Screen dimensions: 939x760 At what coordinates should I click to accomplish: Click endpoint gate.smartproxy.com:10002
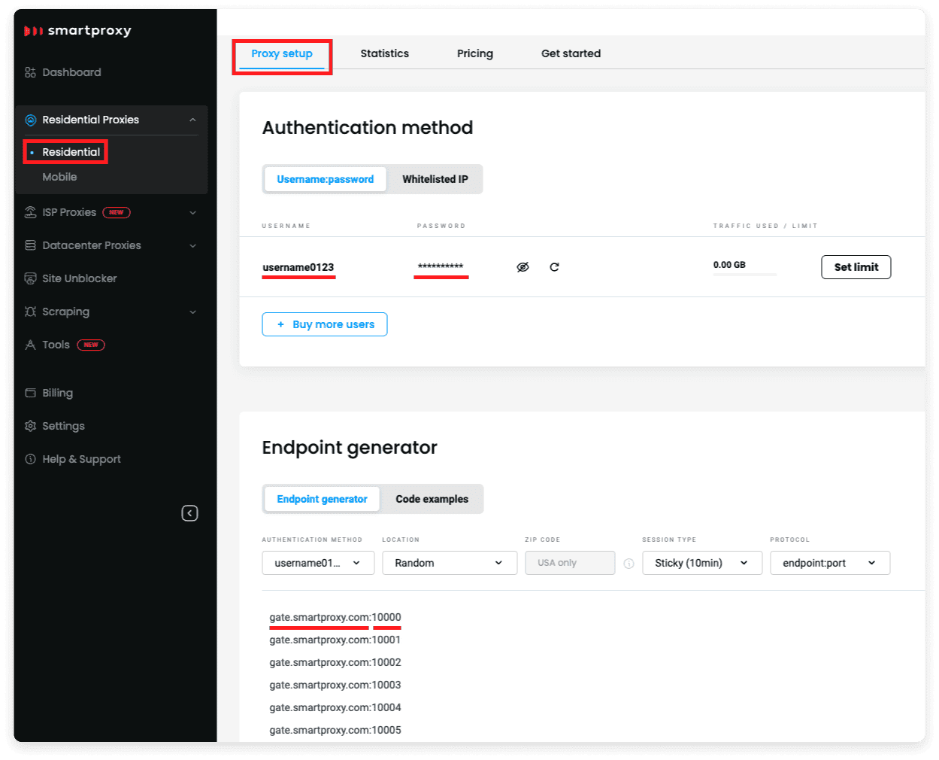[335, 662]
